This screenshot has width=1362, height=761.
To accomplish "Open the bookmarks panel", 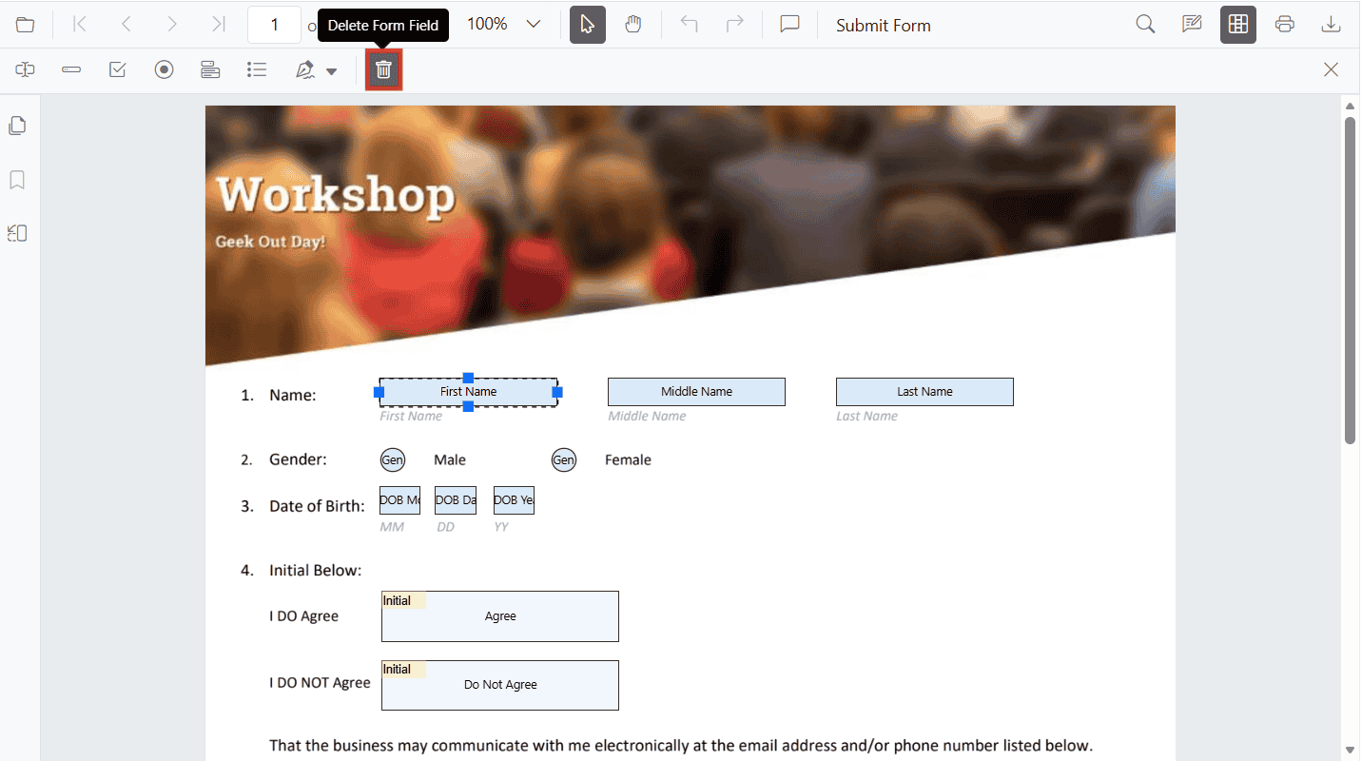I will tap(17, 180).
